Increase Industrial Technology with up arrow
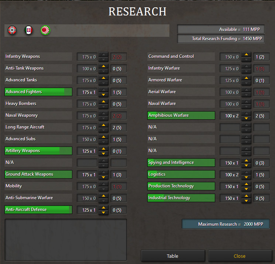This screenshot has width=275, height=264. [x=246, y=196]
